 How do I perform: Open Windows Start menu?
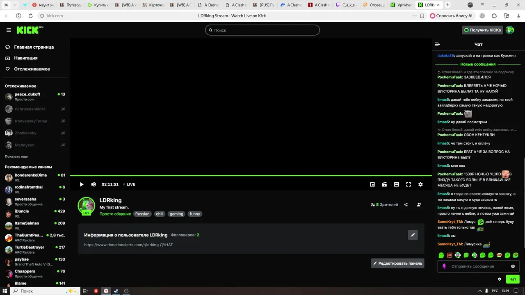pyautogui.click(x=4, y=291)
